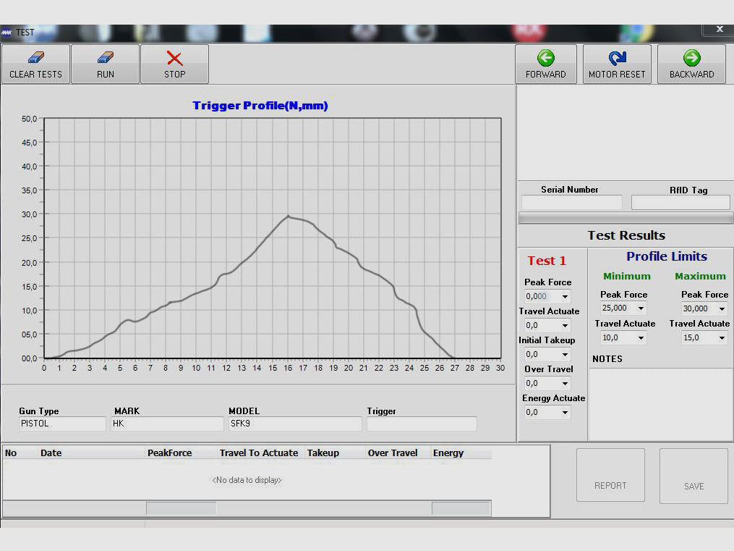Hit the red X Stop icon
Viewport: 734px width, 551px height.
click(174, 58)
